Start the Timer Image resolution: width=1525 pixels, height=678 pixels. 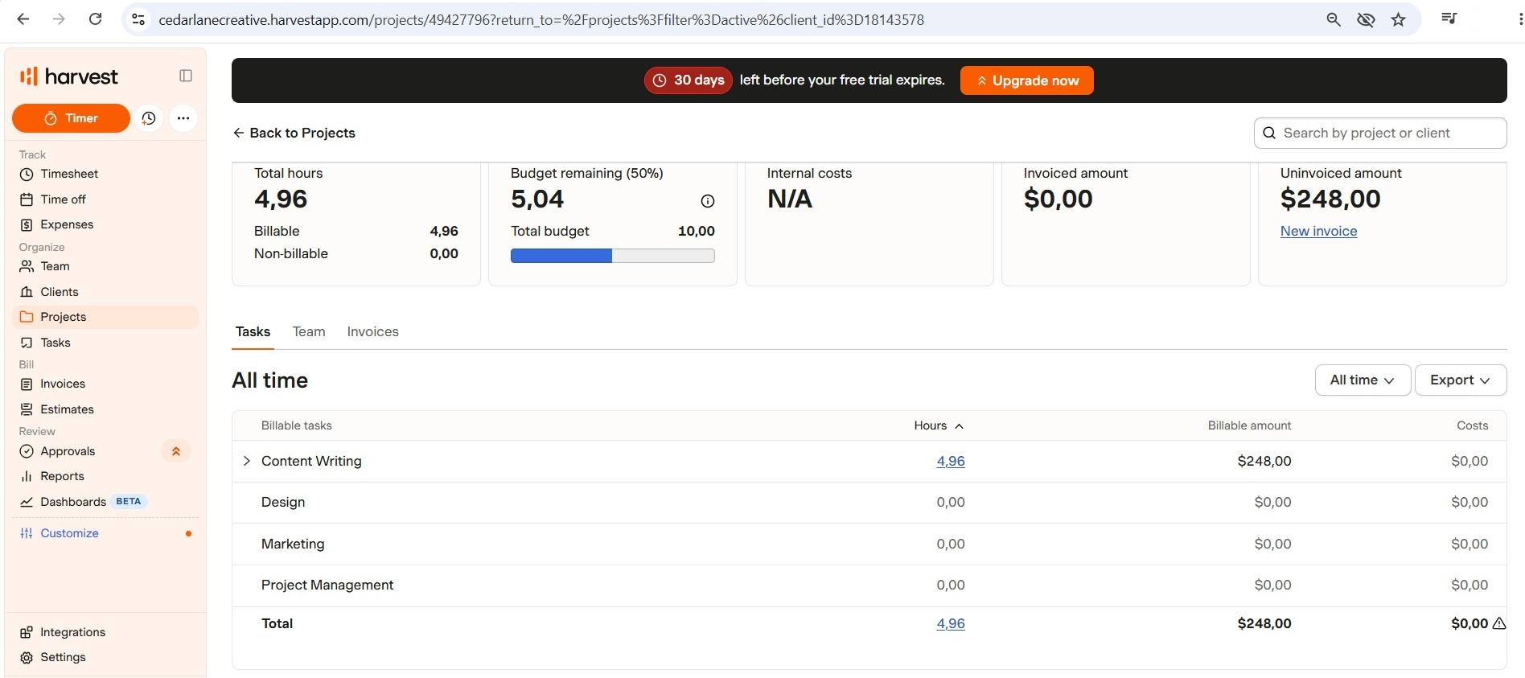[71, 118]
